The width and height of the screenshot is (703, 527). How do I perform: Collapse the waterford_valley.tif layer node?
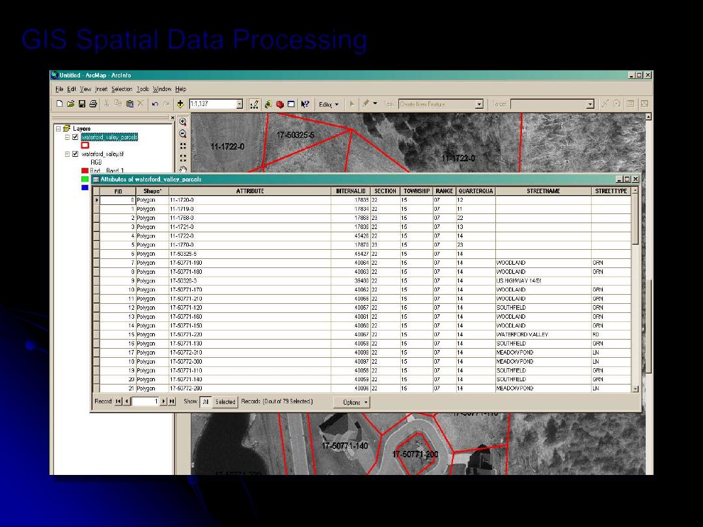pyautogui.click(x=67, y=154)
